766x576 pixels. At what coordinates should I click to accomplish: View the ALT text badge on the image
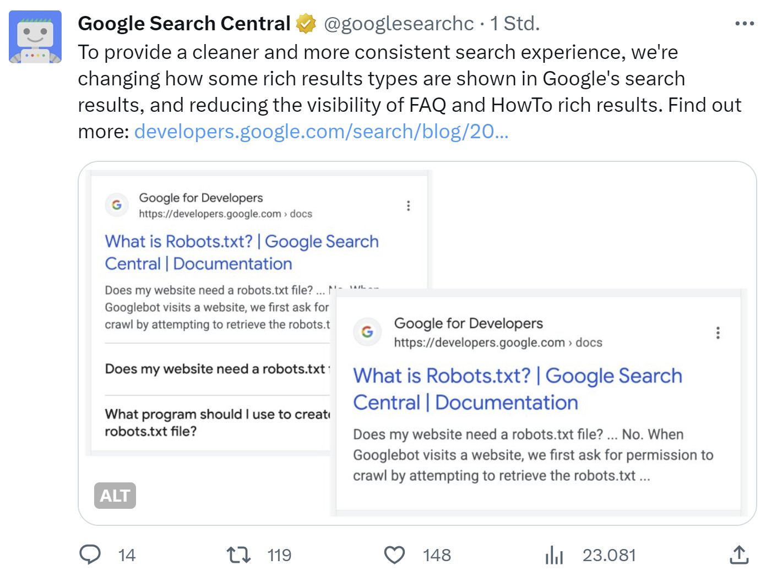115,495
